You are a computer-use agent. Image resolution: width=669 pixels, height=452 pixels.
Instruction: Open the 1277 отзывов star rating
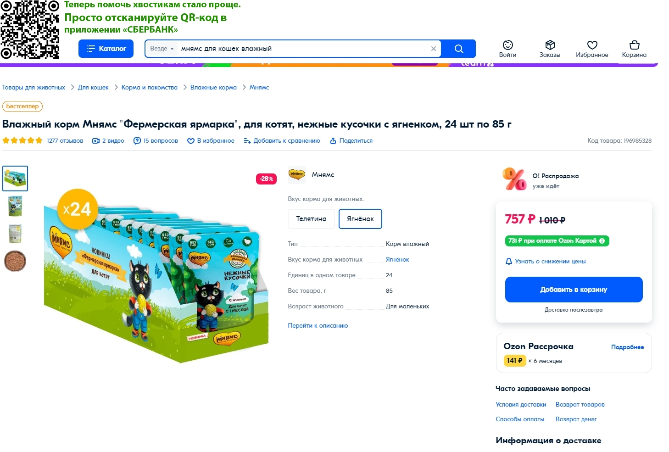43,141
